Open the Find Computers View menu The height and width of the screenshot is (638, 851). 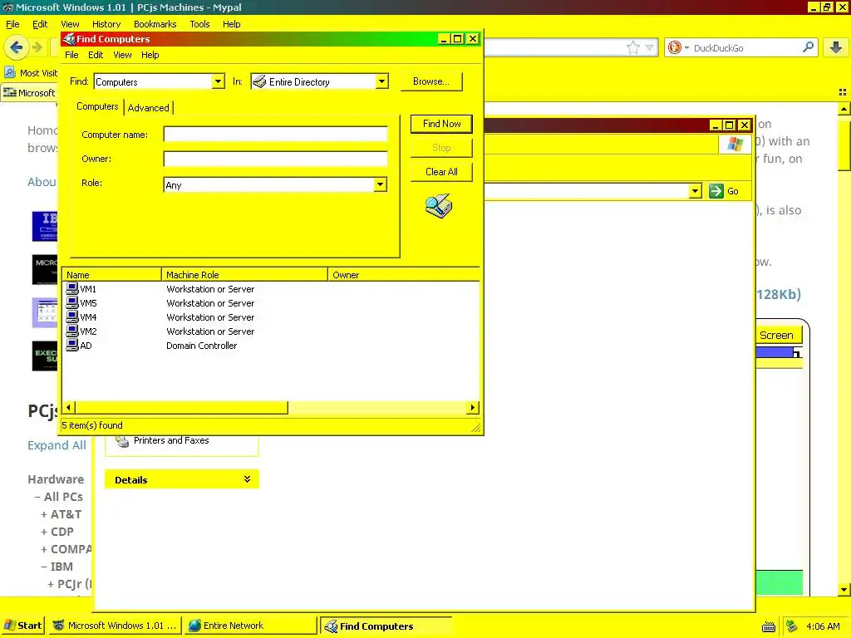tap(122, 55)
